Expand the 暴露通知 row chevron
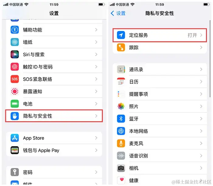The height and width of the screenshot is (186, 213). (96, 91)
